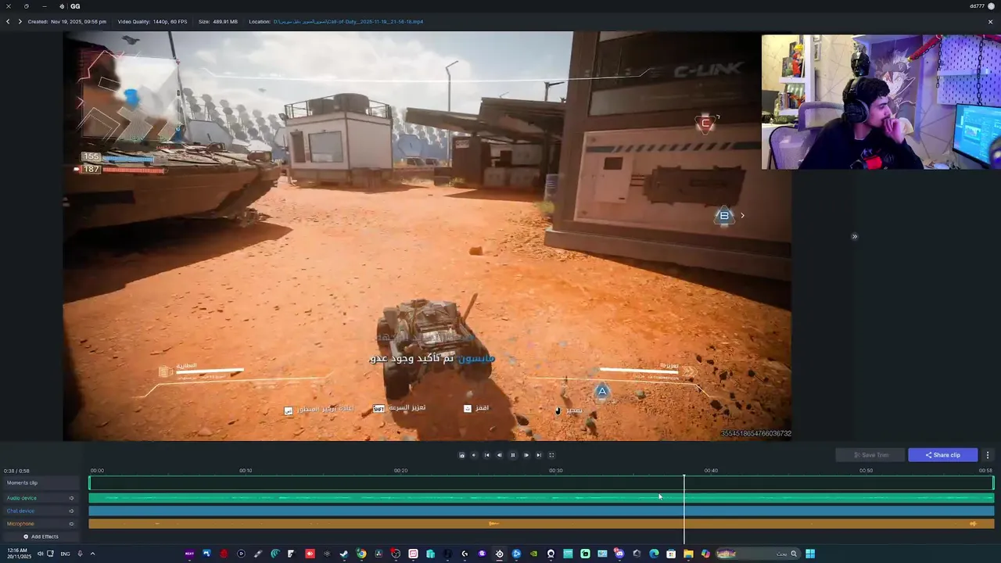The width and height of the screenshot is (1001, 563).
Task: Go to the previous clip arrow
Action: click(x=8, y=22)
